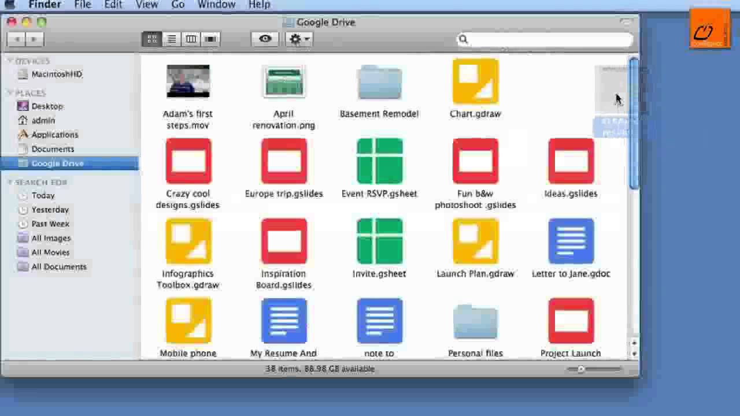Screen dimensions: 740x416
Task: Click the Finder search field
Action: pyautogui.click(x=545, y=39)
